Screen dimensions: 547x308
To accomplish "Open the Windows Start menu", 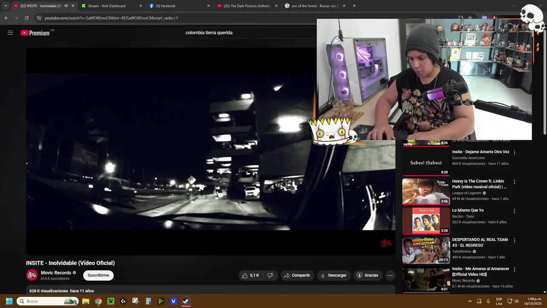I will (9, 301).
